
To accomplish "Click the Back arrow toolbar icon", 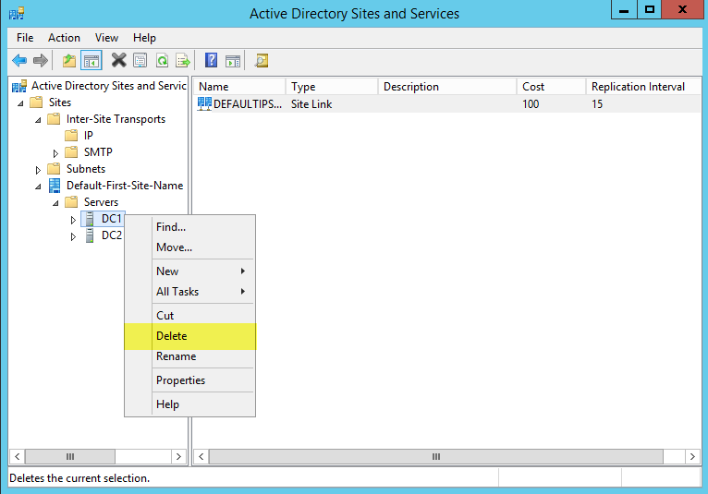I will tap(19, 61).
